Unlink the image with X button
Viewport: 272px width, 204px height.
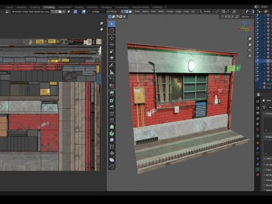coord(64,12)
